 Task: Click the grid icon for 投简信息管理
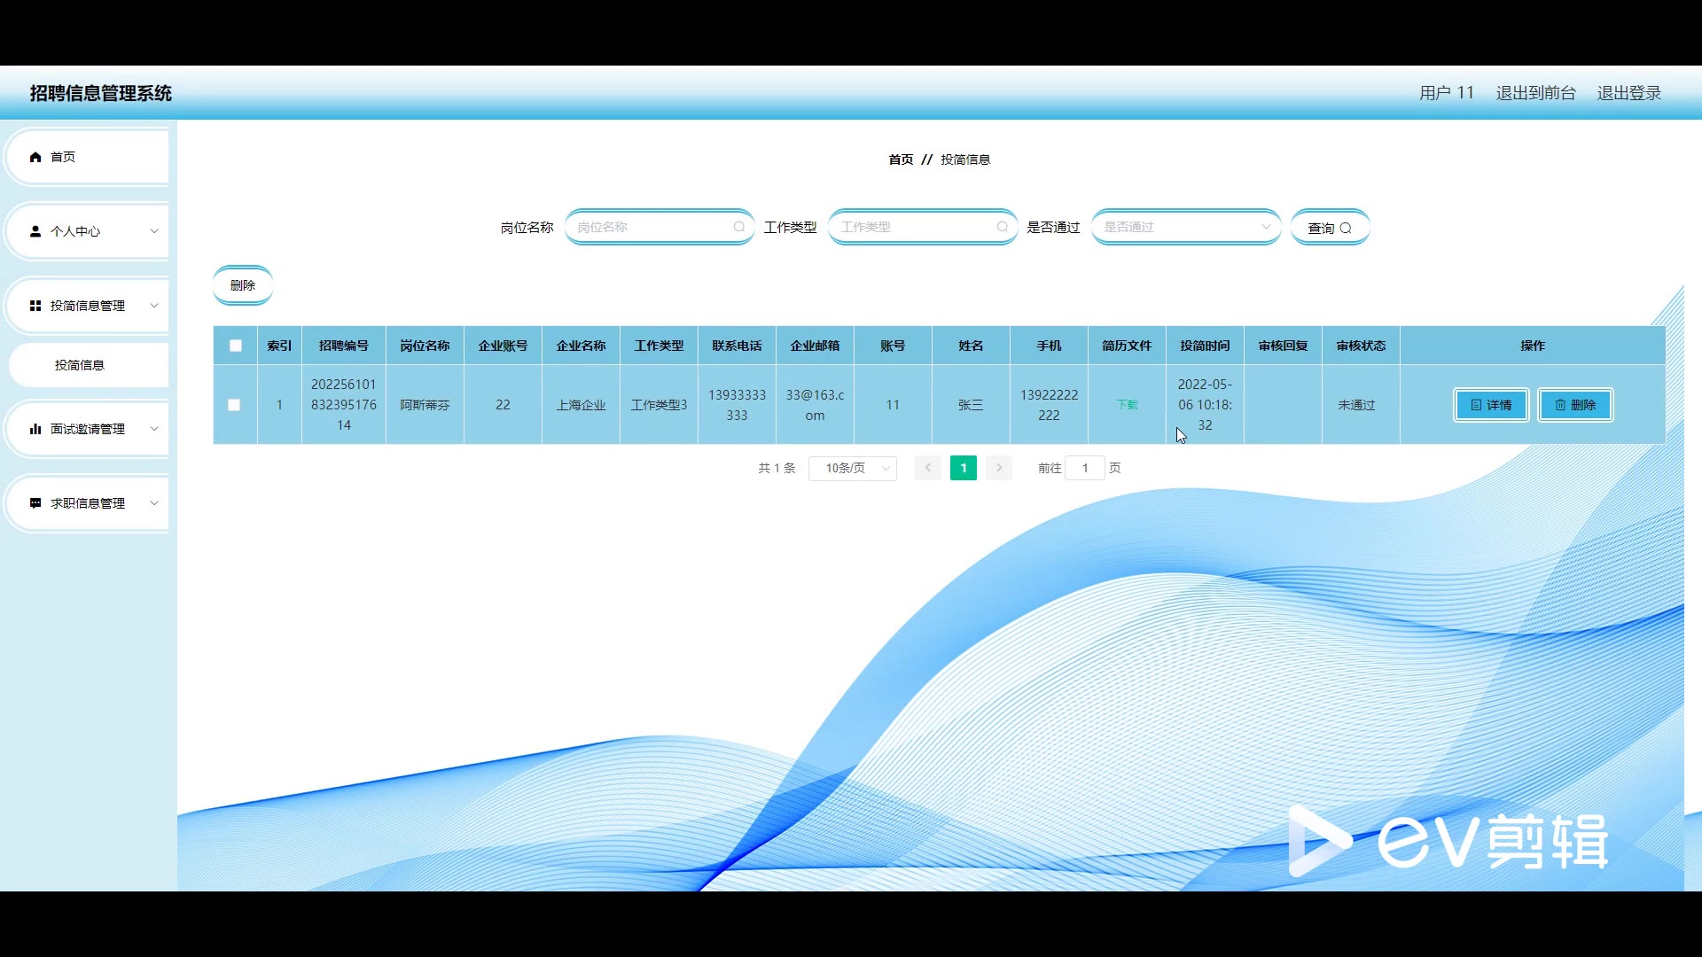tap(35, 306)
